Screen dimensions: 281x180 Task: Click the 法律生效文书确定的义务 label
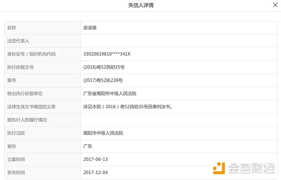pyautogui.click(x=31, y=107)
